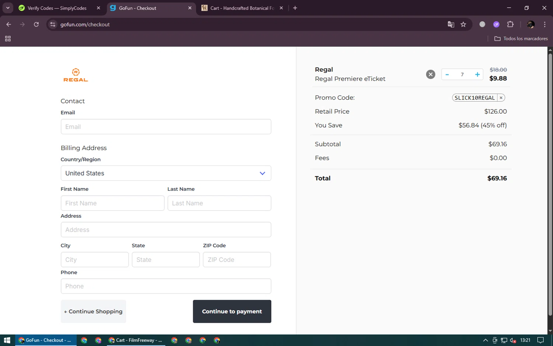Screen dimensions: 553x346
Task: Click the total amount $69.16 in bold
Action: click(x=497, y=178)
